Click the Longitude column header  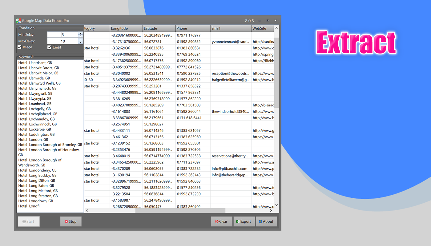pyautogui.click(x=126, y=28)
